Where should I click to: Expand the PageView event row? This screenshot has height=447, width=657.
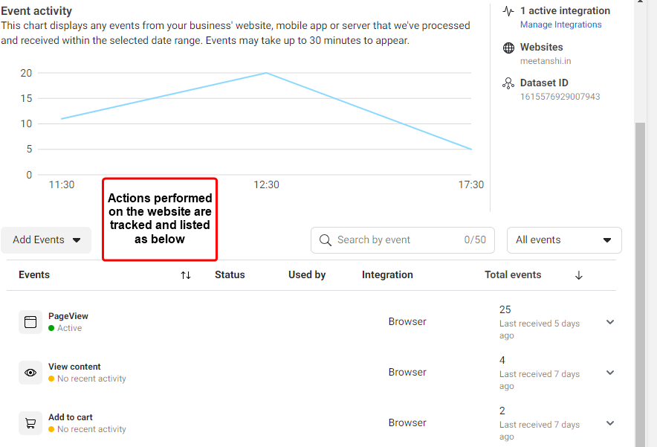click(610, 322)
